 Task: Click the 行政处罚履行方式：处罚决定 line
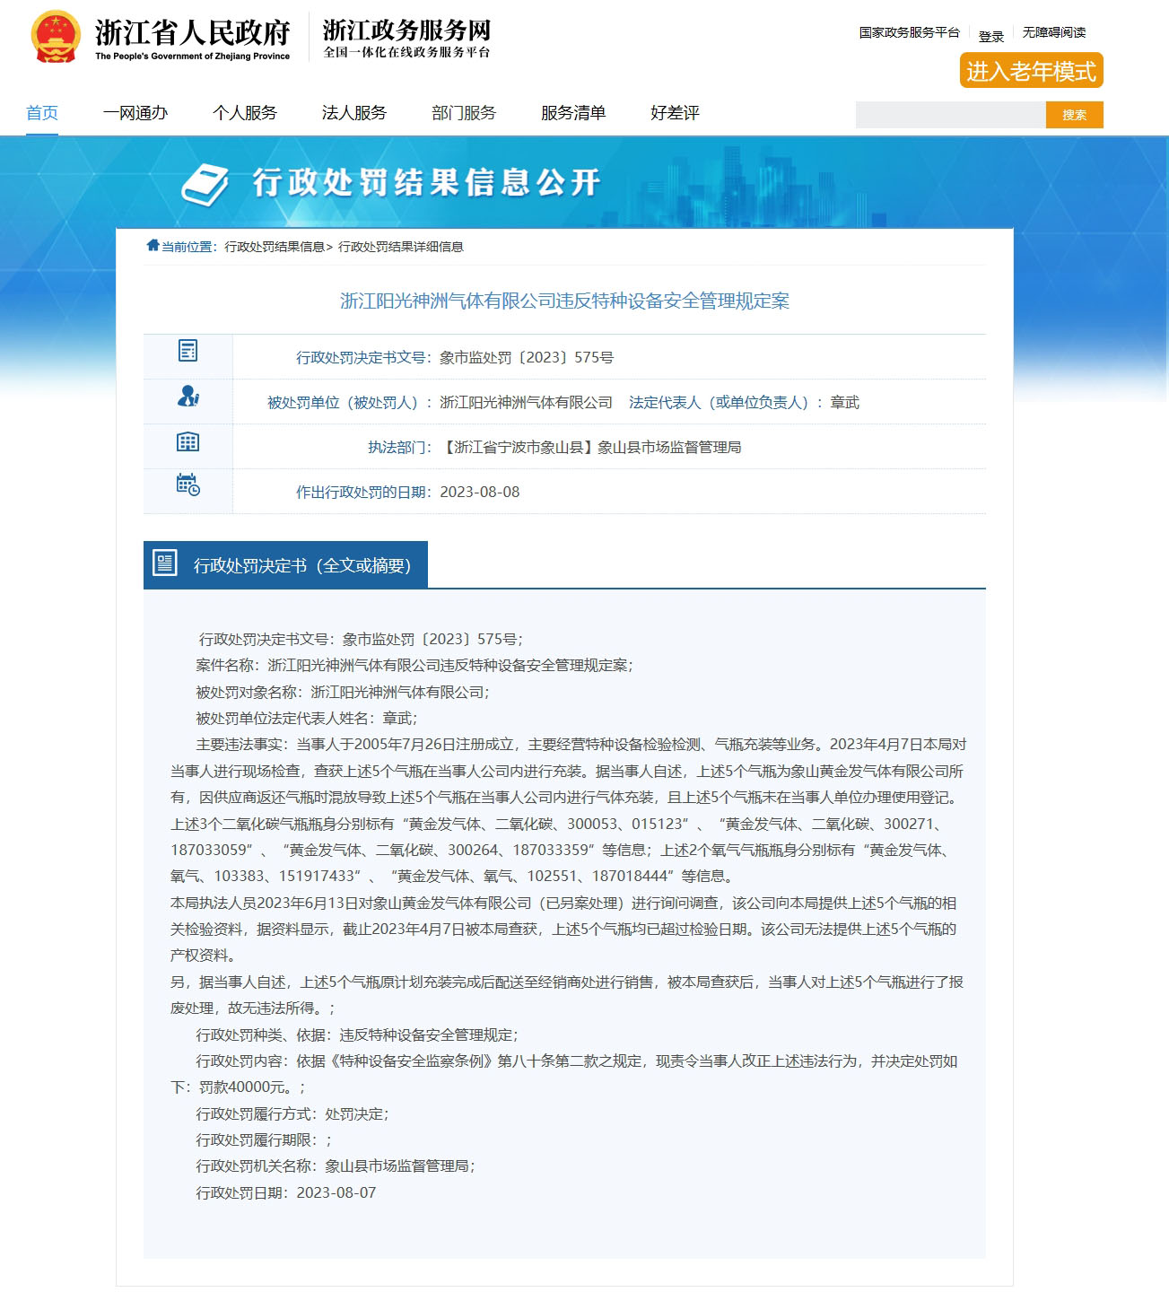(x=292, y=1113)
